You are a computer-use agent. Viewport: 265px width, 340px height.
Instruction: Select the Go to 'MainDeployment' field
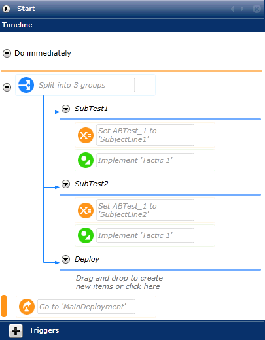[86, 307]
